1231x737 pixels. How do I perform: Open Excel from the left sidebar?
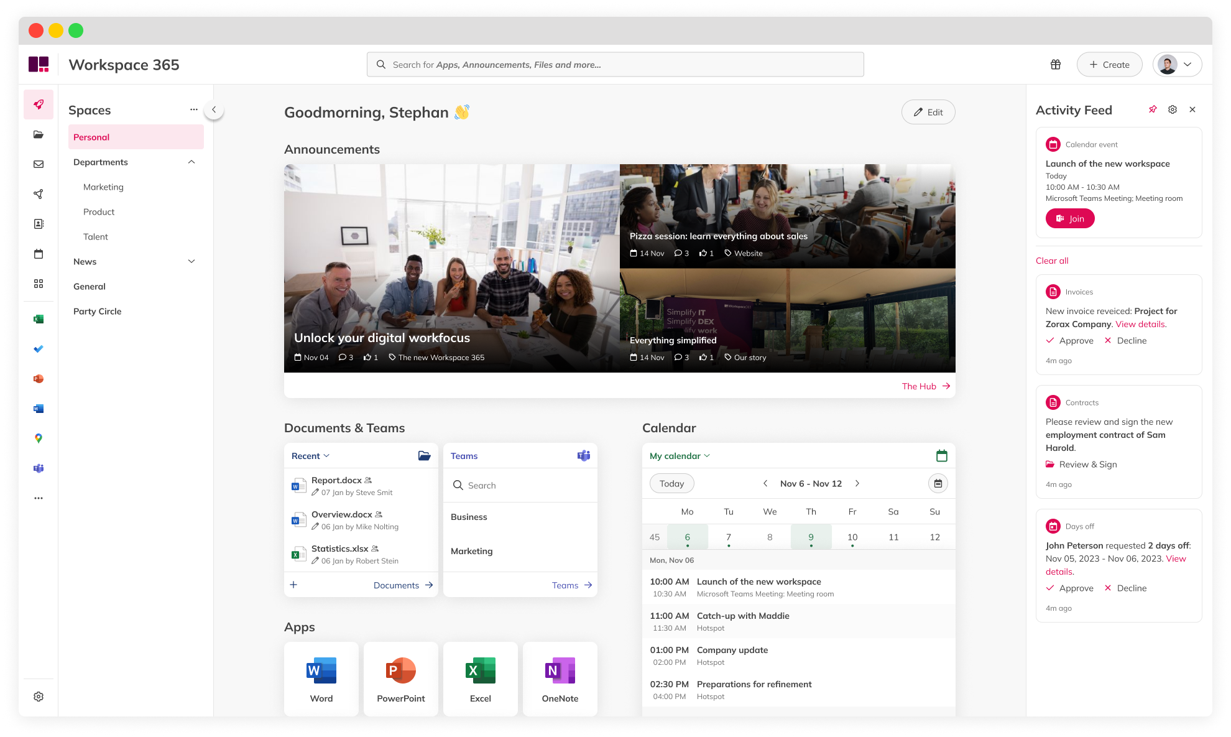(x=39, y=318)
